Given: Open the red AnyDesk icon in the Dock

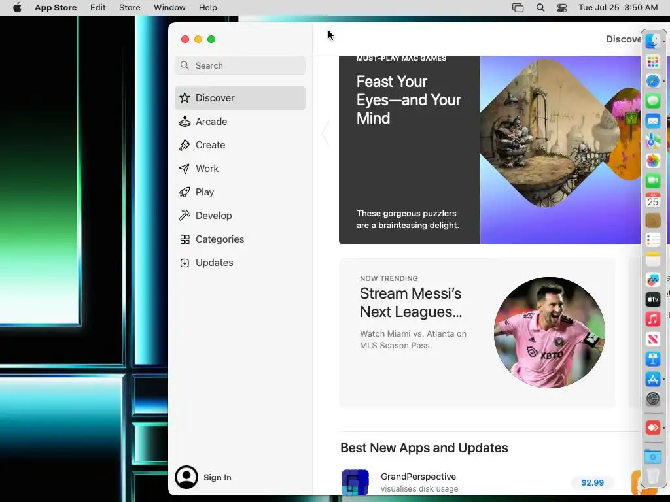Looking at the screenshot, I should click(x=652, y=427).
